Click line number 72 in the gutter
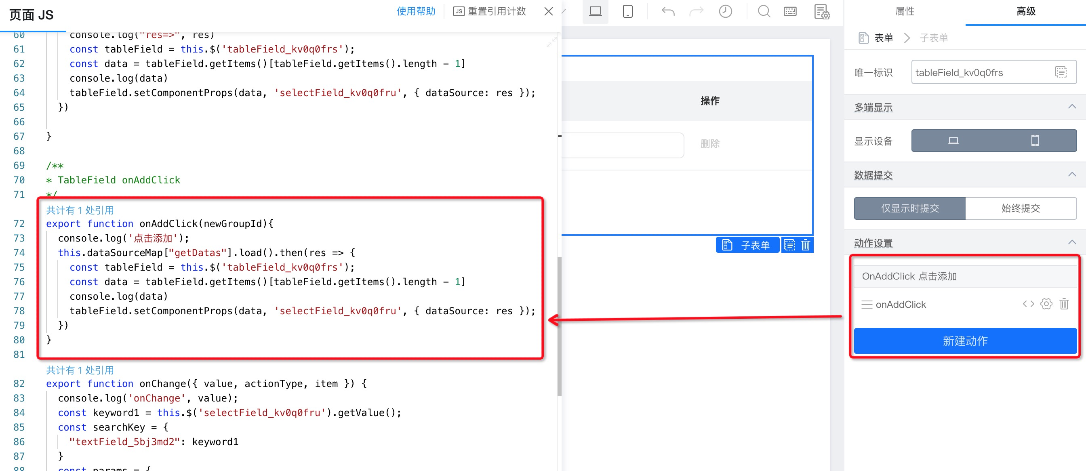This screenshot has height=471, width=1086. (x=19, y=224)
